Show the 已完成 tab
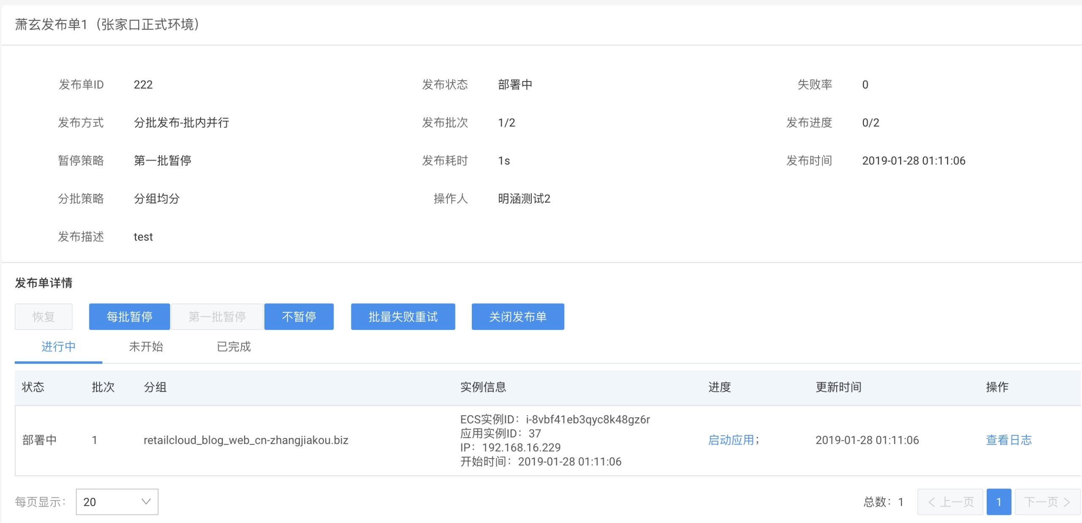 pos(234,347)
